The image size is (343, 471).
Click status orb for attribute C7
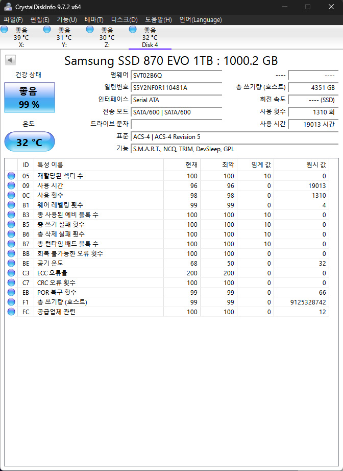click(11, 282)
